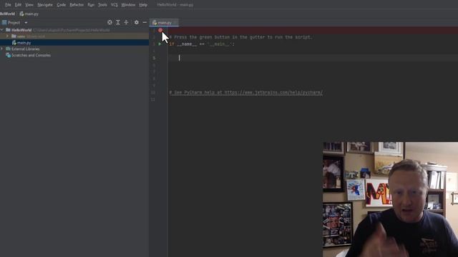Select the venv folder row
This screenshot has width=458, height=257.
74,36
